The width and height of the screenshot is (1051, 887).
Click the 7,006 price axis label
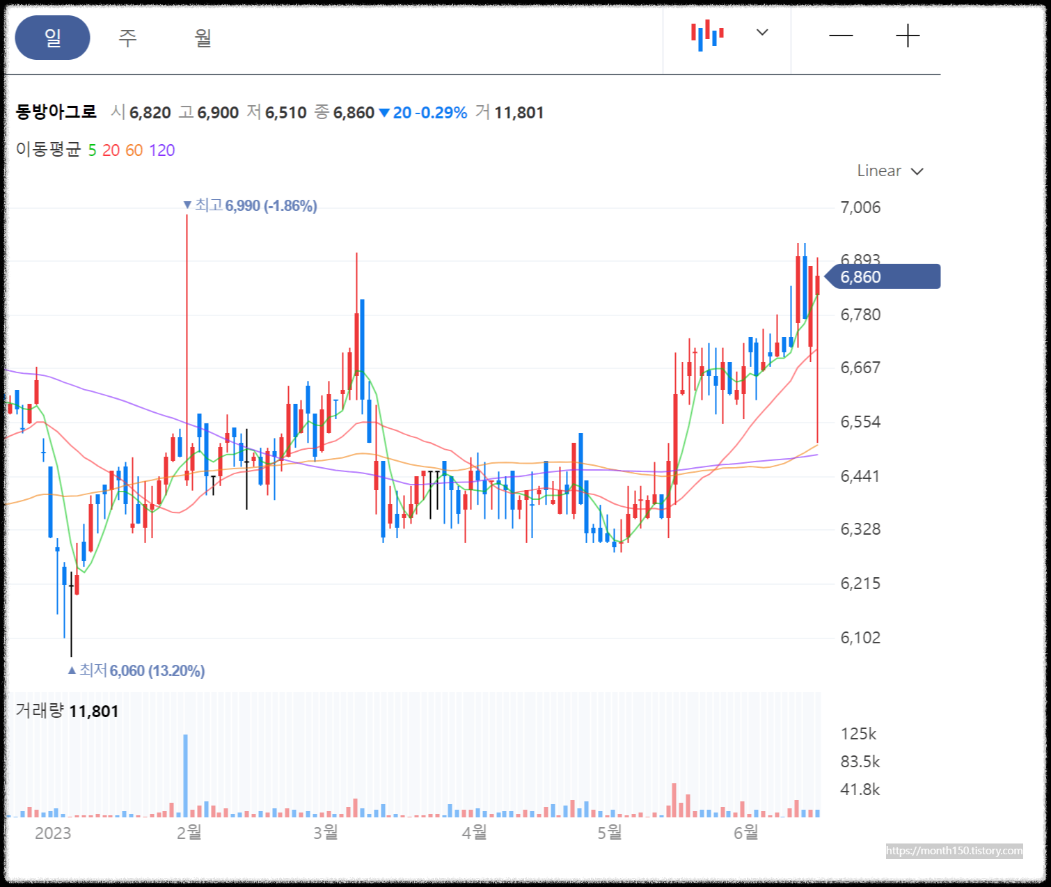point(860,207)
